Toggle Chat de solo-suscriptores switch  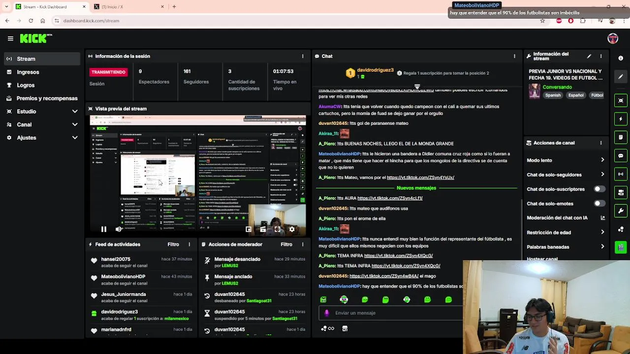599,189
